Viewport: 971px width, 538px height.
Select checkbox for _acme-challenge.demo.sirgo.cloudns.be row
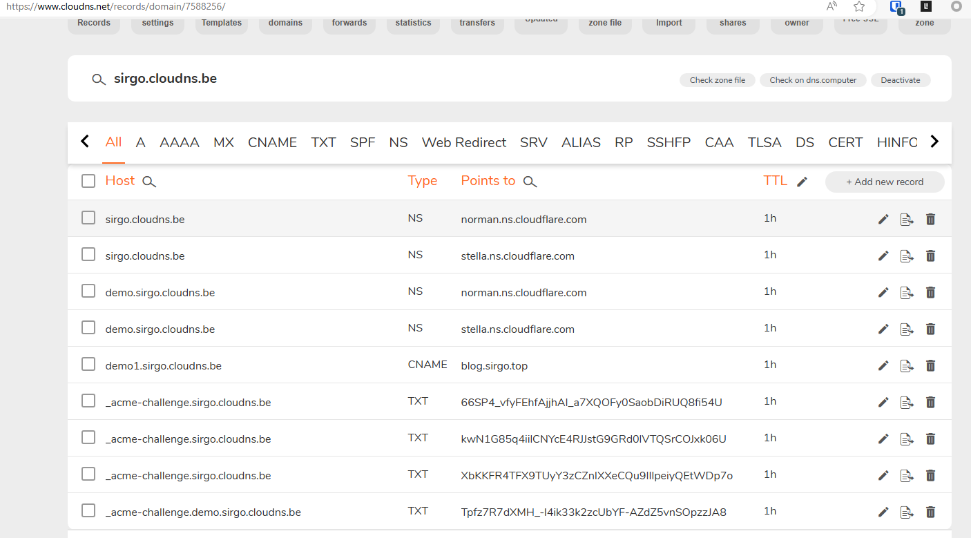(88, 510)
